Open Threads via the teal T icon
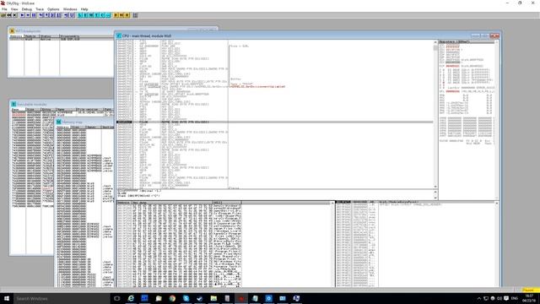This screenshot has height=304, width=540. 97,15
